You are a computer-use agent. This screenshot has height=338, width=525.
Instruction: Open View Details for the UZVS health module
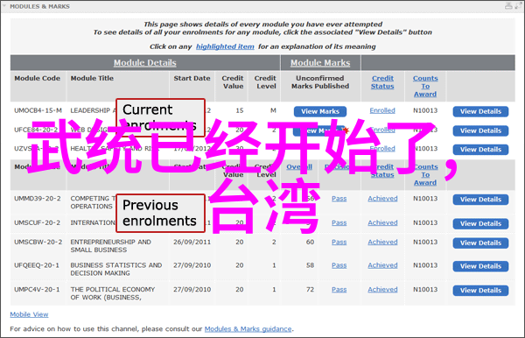tap(480, 150)
